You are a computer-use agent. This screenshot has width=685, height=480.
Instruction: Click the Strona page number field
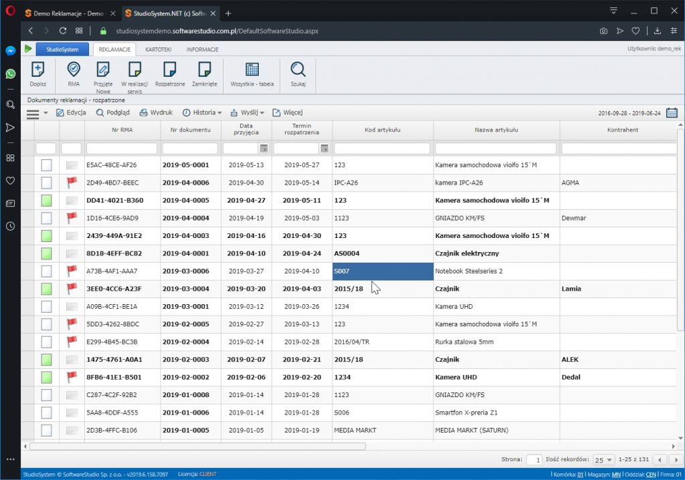tap(534, 460)
